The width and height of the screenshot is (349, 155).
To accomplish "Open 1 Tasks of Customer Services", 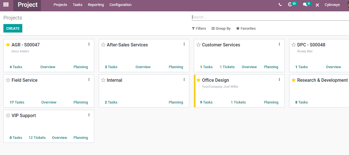I will (206, 67).
